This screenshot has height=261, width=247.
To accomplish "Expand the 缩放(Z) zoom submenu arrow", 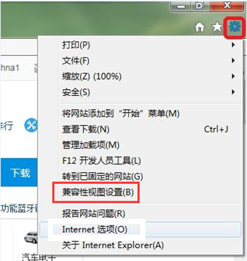I will pos(233,76).
